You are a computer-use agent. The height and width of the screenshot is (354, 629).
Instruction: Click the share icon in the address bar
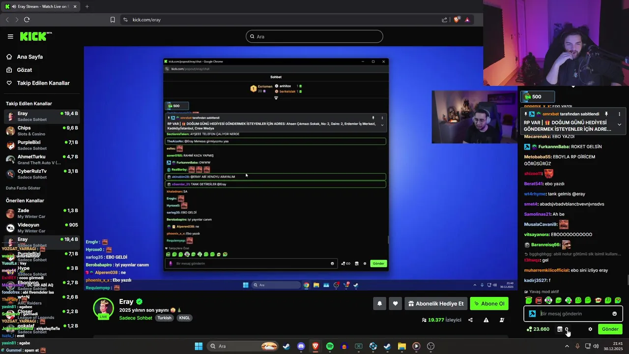coord(444,20)
